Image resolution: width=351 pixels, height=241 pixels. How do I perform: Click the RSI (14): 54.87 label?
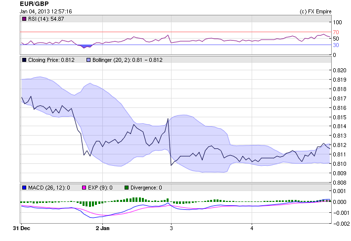46,19
